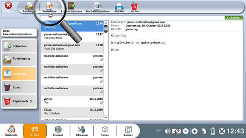This screenshot has height=138, width=246.
Task: Open Papierkorb trash folder
Action: 19,101
